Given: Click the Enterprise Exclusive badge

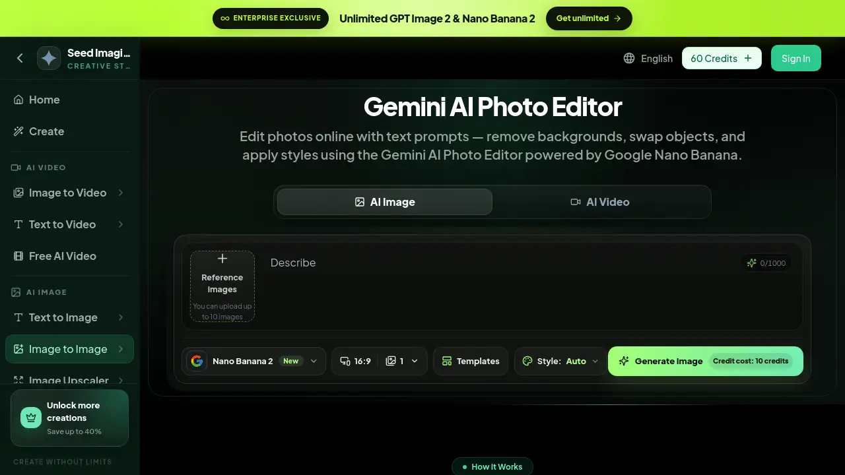Looking at the screenshot, I should point(271,18).
